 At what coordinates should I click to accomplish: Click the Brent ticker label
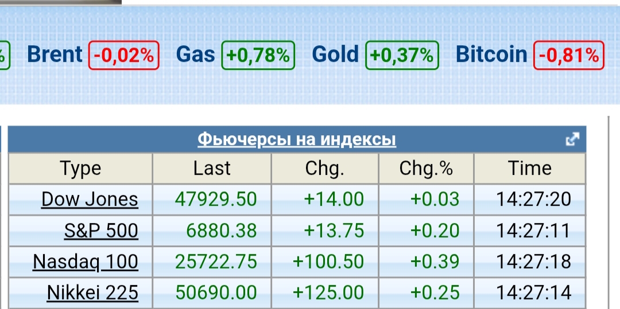[x=55, y=55]
